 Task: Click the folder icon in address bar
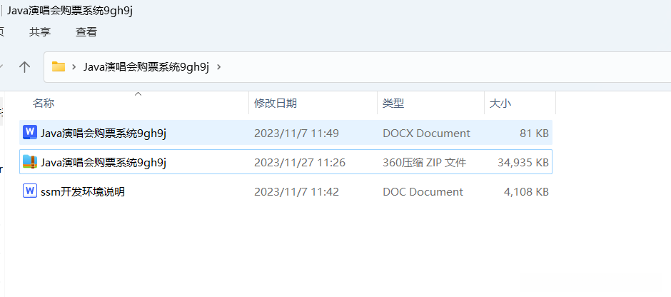pyautogui.click(x=59, y=66)
